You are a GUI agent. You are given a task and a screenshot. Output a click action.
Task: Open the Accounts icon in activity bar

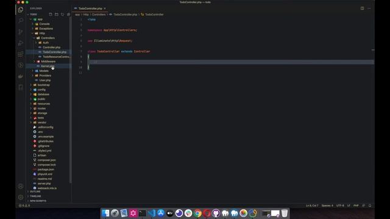pyautogui.click(x=21, y=186)
